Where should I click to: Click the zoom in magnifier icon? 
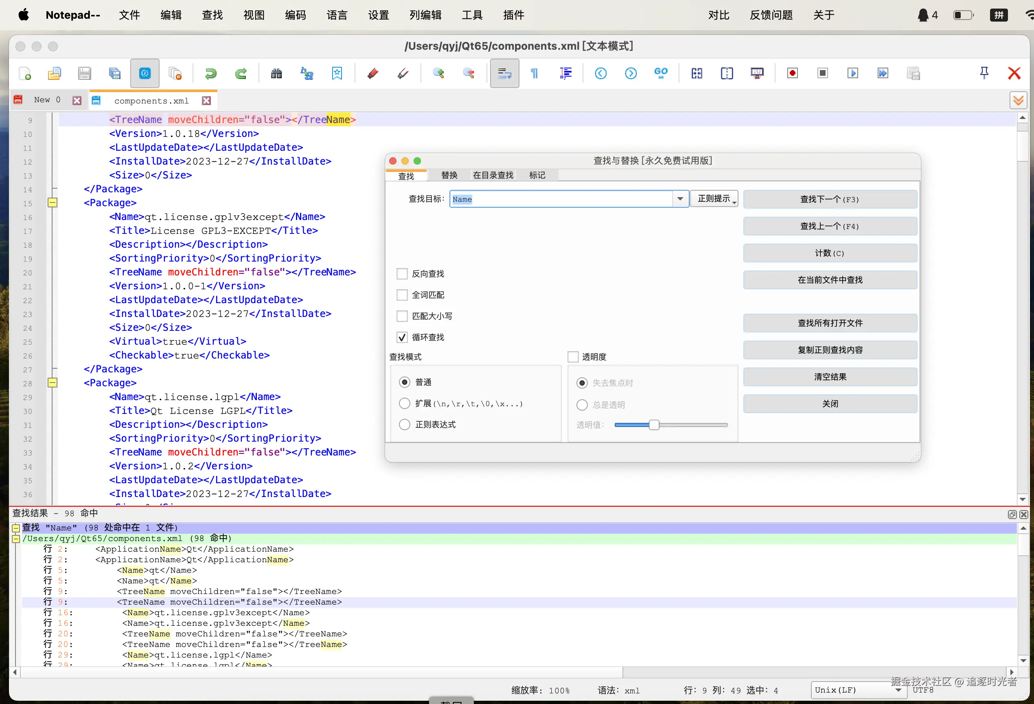(438, 73)
